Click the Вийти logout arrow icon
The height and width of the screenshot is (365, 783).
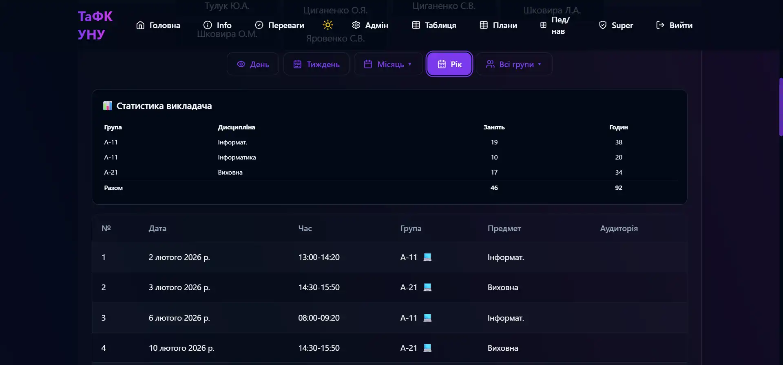coord(660,25)
